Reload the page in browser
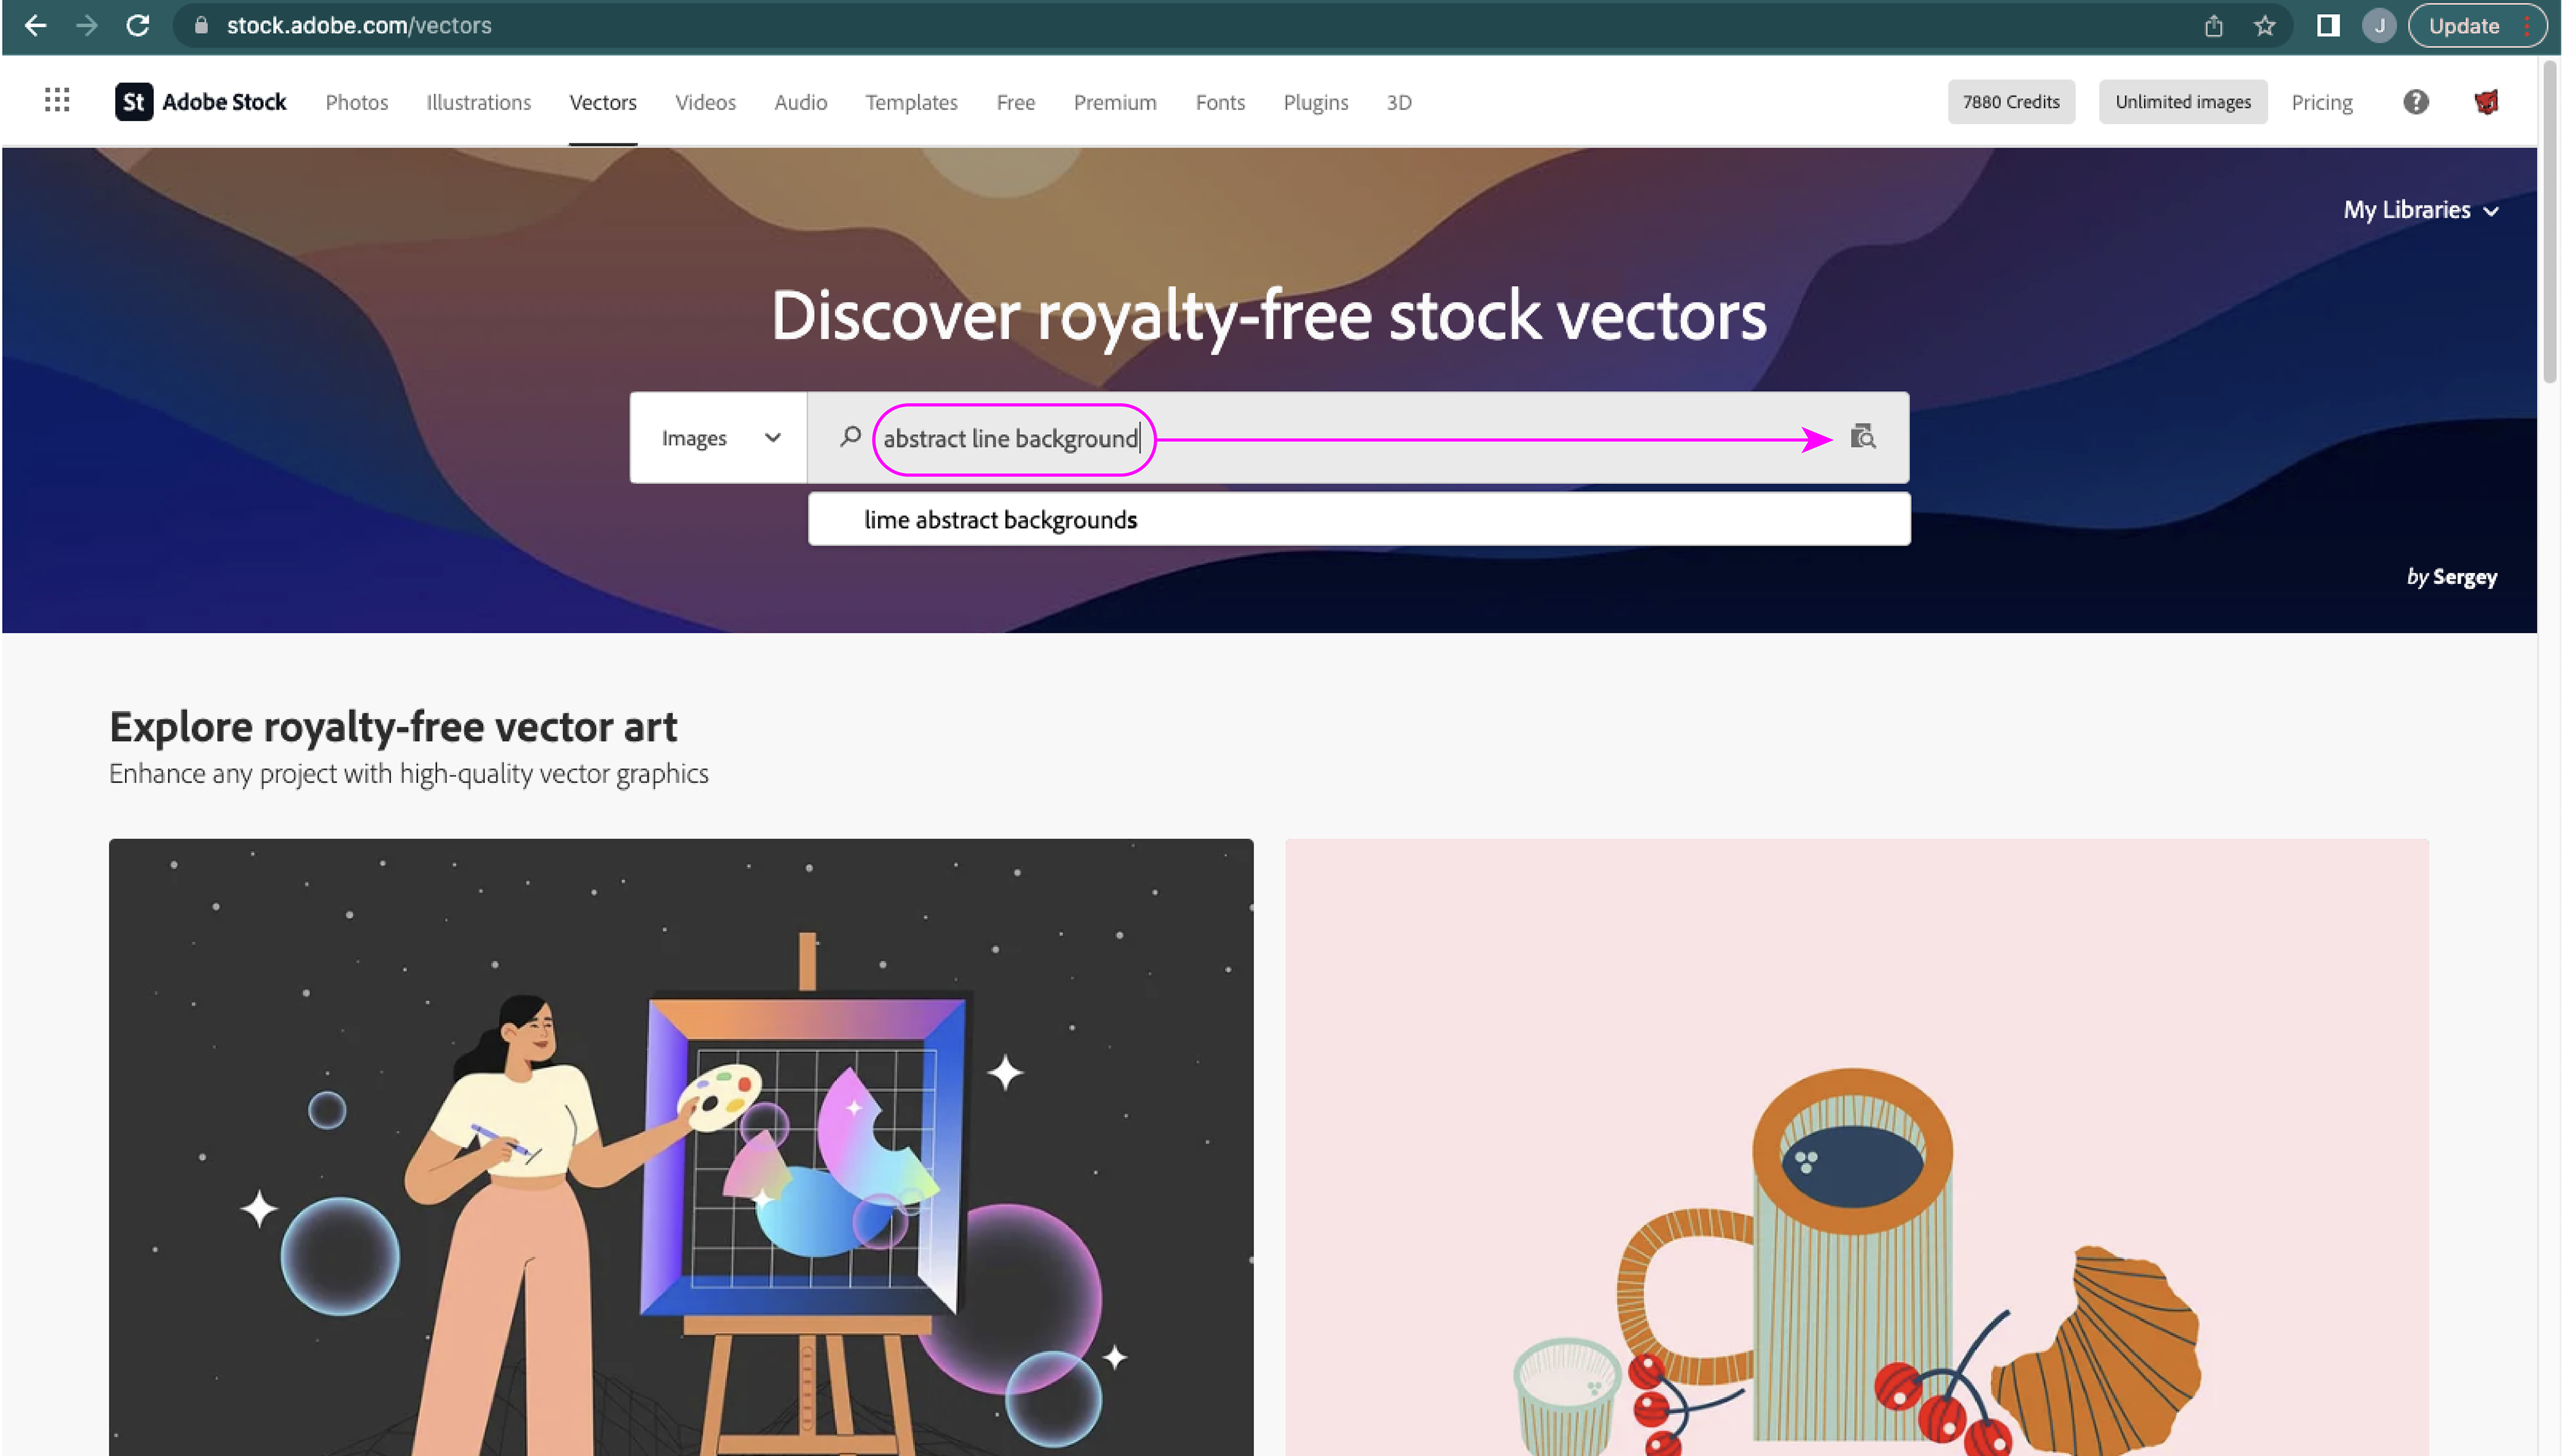This screenshot has width=2562, height=1456. (x=138, y=26)
